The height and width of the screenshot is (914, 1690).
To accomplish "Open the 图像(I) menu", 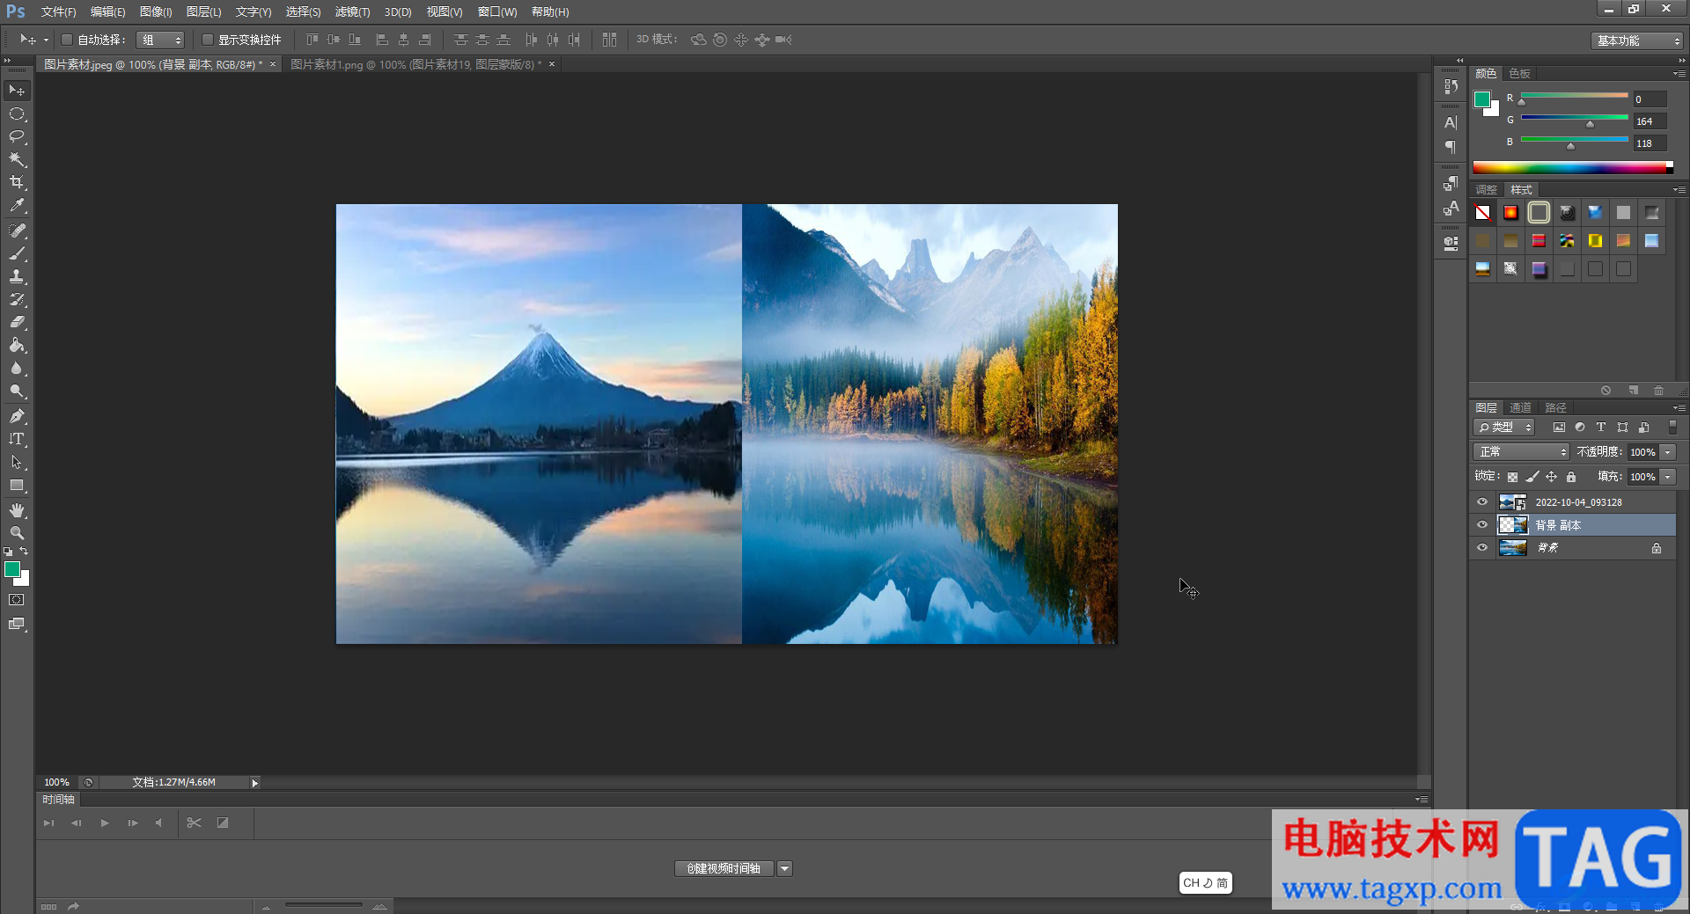I will coord(156,11).
